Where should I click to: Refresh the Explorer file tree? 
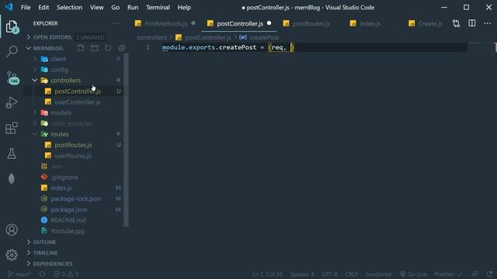pyautogui.click(x=108, y=48)
